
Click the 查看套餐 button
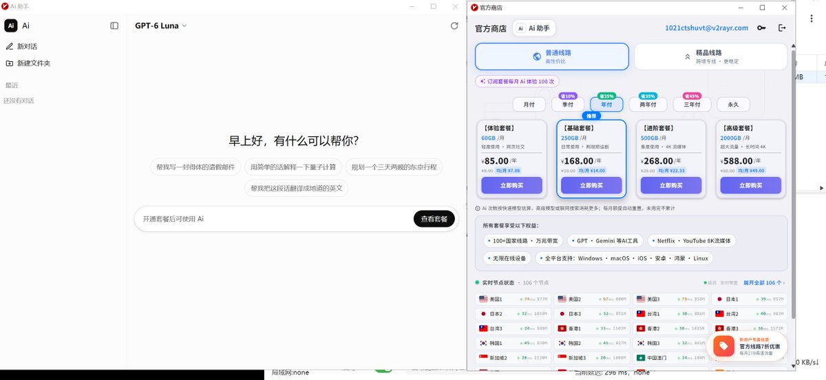(434, 219)
